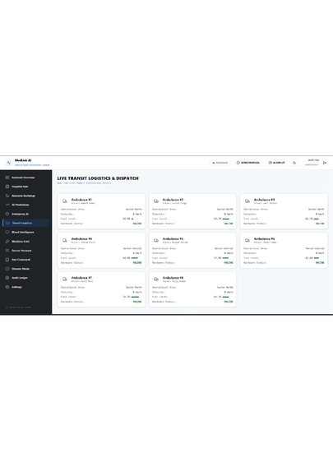
Task: Click the "Sector Central" value on Ambulance #6
Action: click(315, 248)
